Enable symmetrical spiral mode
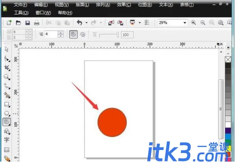Image resolution: width=238 pixels, height=162 pixels. [x=73, y=34]
